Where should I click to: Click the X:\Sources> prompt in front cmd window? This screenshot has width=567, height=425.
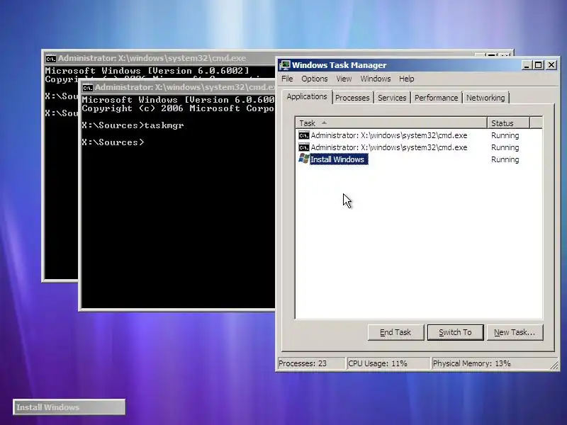click(x=113, y=142)
